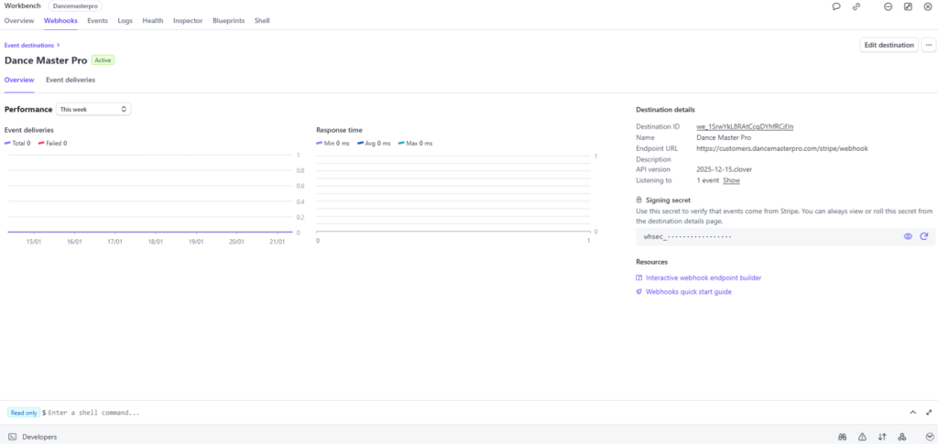The width and height of the screenshot is (938, 444).
Task: Open the three-dot menu beside Edit destination
Action: pyautogui.click(x=928, y=44)
